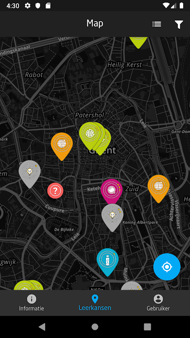The image size is (190, 338).
Task: Switch to the Leerkansen tab
Action: [x=95, y=303]
